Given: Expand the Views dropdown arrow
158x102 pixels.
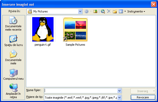Looking at the screenshot, I should tap(125, 11).
